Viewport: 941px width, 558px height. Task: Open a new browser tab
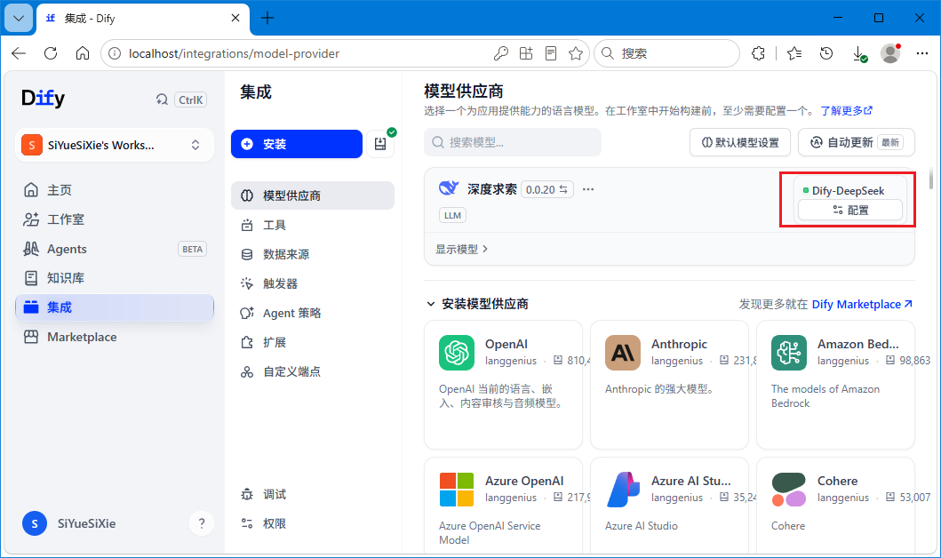267,18
